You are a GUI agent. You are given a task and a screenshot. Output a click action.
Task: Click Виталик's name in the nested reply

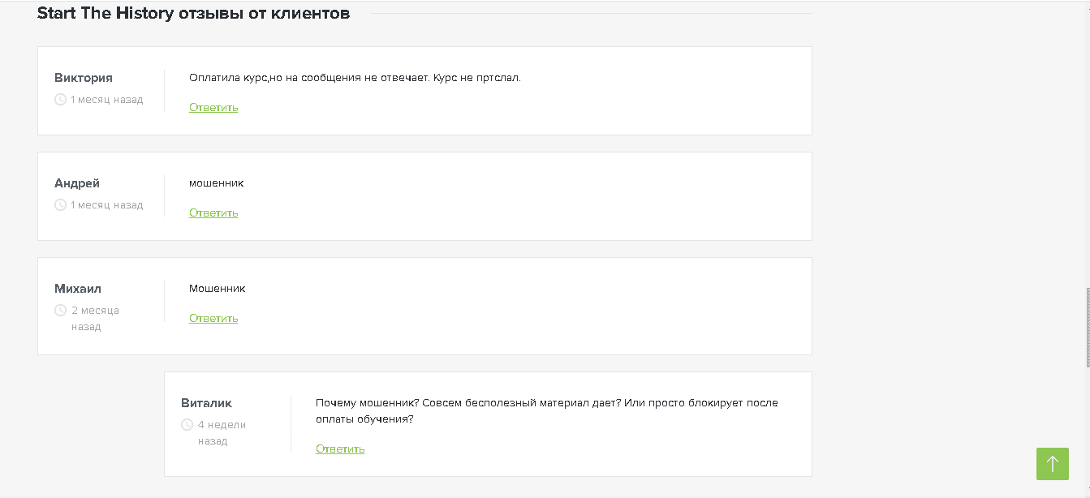click(206, 402)
